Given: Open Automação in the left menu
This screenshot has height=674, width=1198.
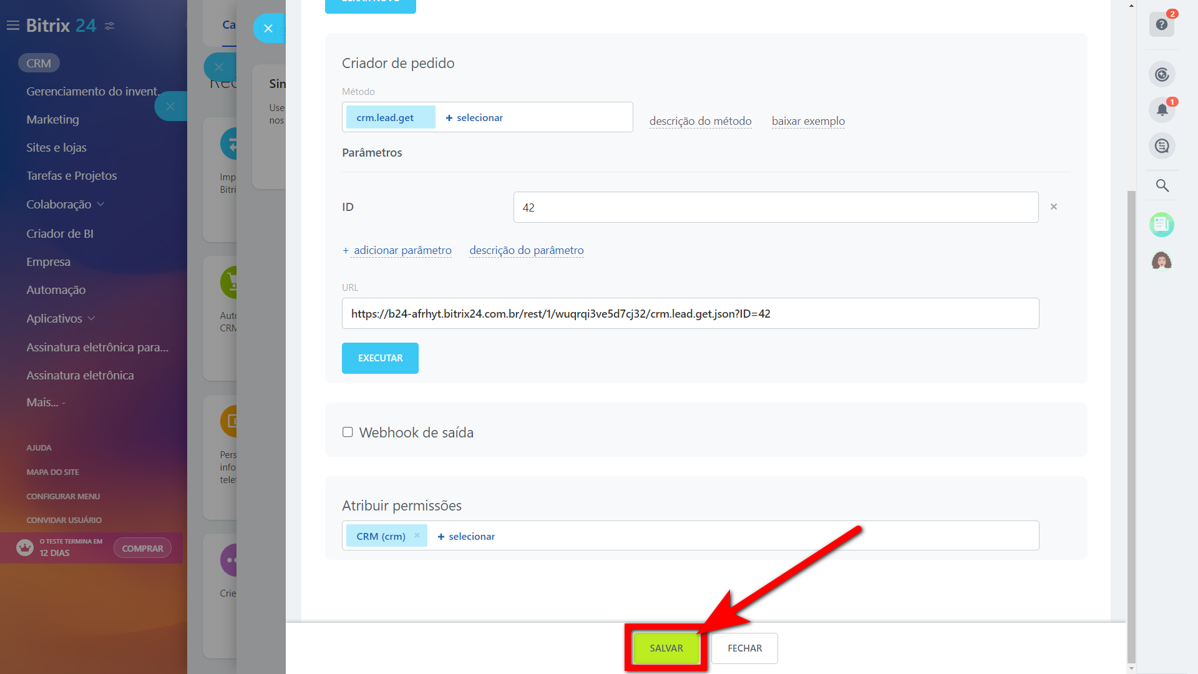Looking at the screenshot, I should pyautogui.click(x=56, y=290).
